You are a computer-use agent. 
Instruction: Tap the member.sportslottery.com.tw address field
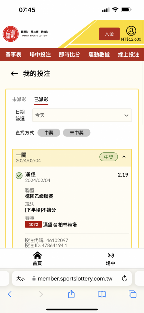[72, 279]
